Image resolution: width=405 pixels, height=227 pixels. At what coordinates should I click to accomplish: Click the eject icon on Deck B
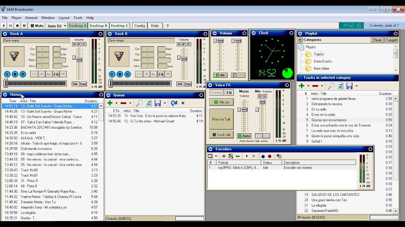tap(146, 74)
